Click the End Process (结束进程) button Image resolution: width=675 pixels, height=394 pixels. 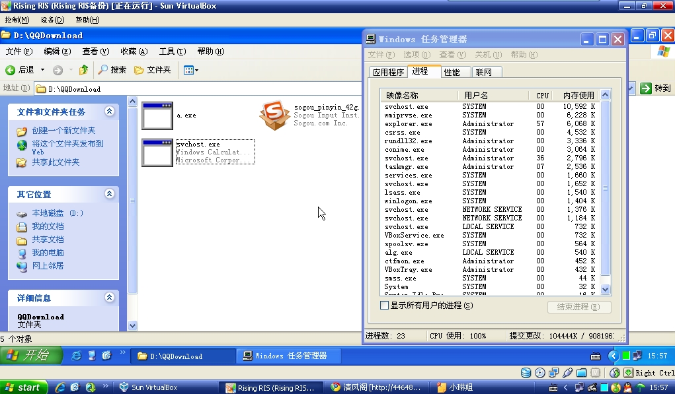(x=579, y=307)
